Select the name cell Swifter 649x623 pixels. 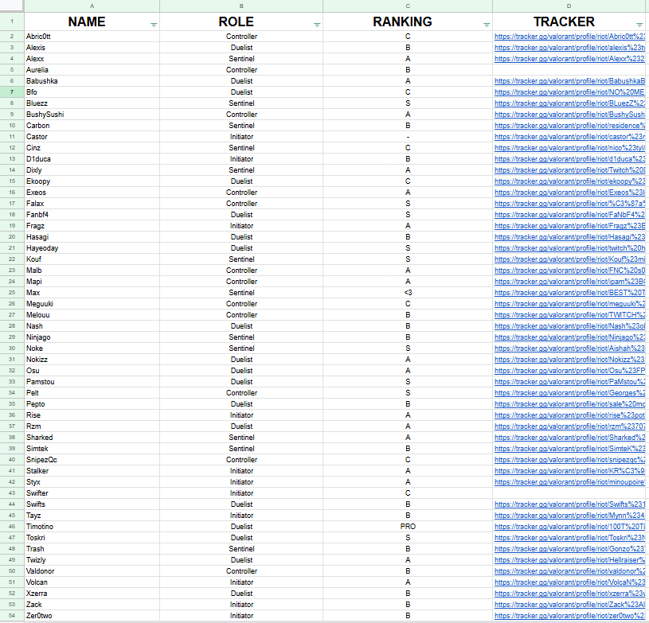(92, 493)
